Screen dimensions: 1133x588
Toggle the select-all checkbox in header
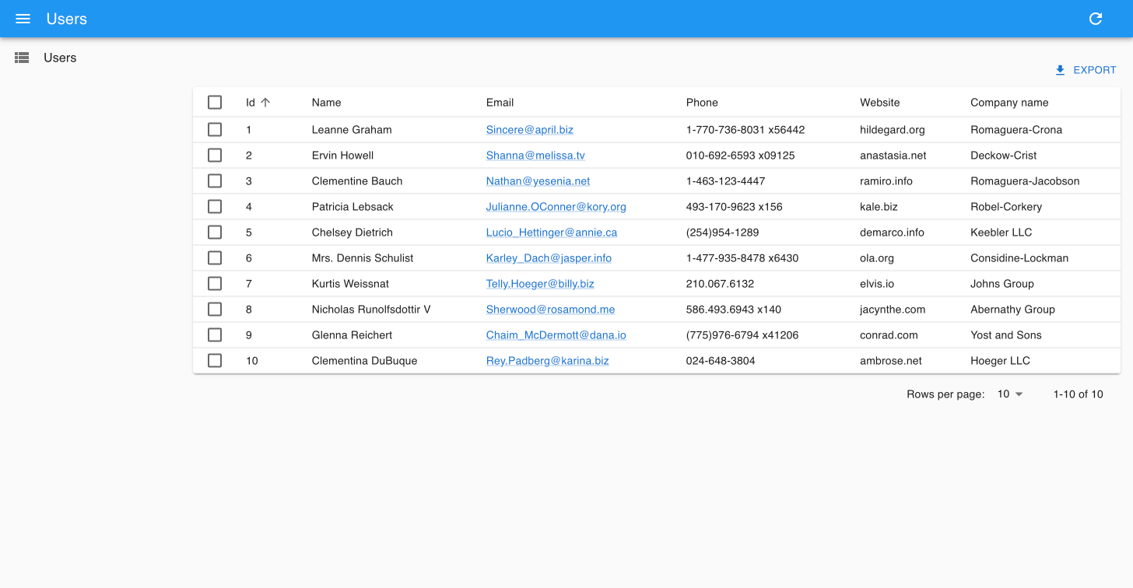coord(215,102)
